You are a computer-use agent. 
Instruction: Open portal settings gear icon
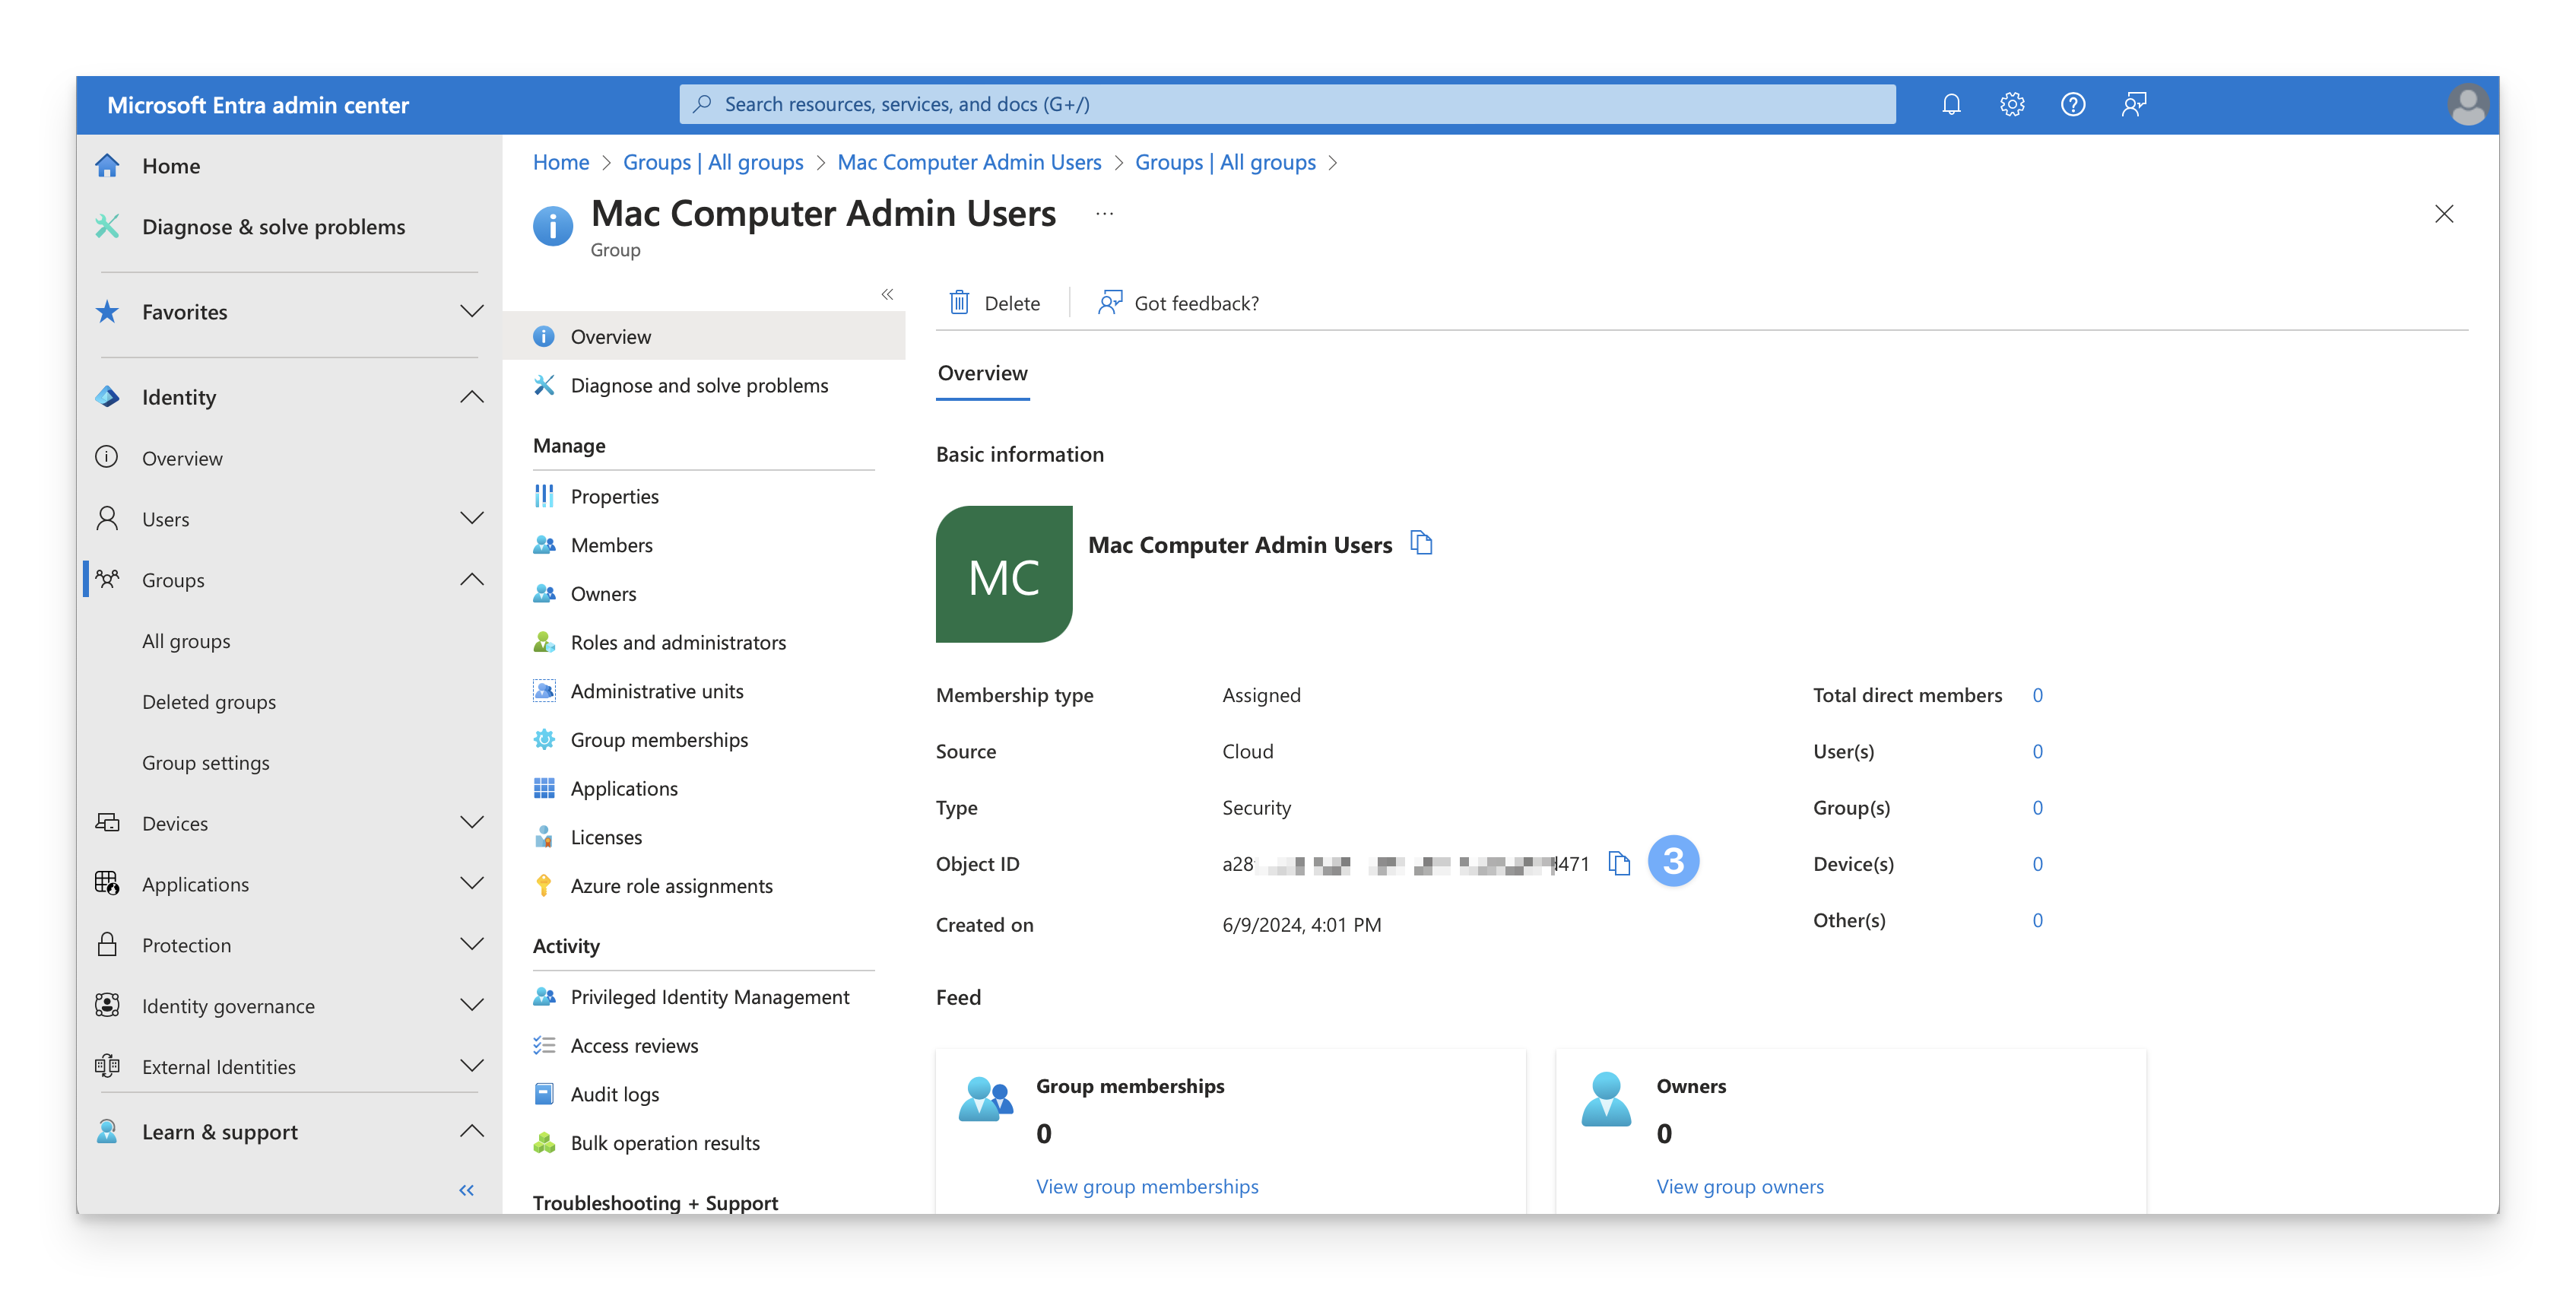pyautogui.click(x=2012, y=104)
